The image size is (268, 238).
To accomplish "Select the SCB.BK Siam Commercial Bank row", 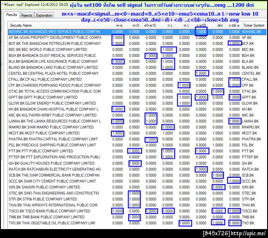I will 137,175.
